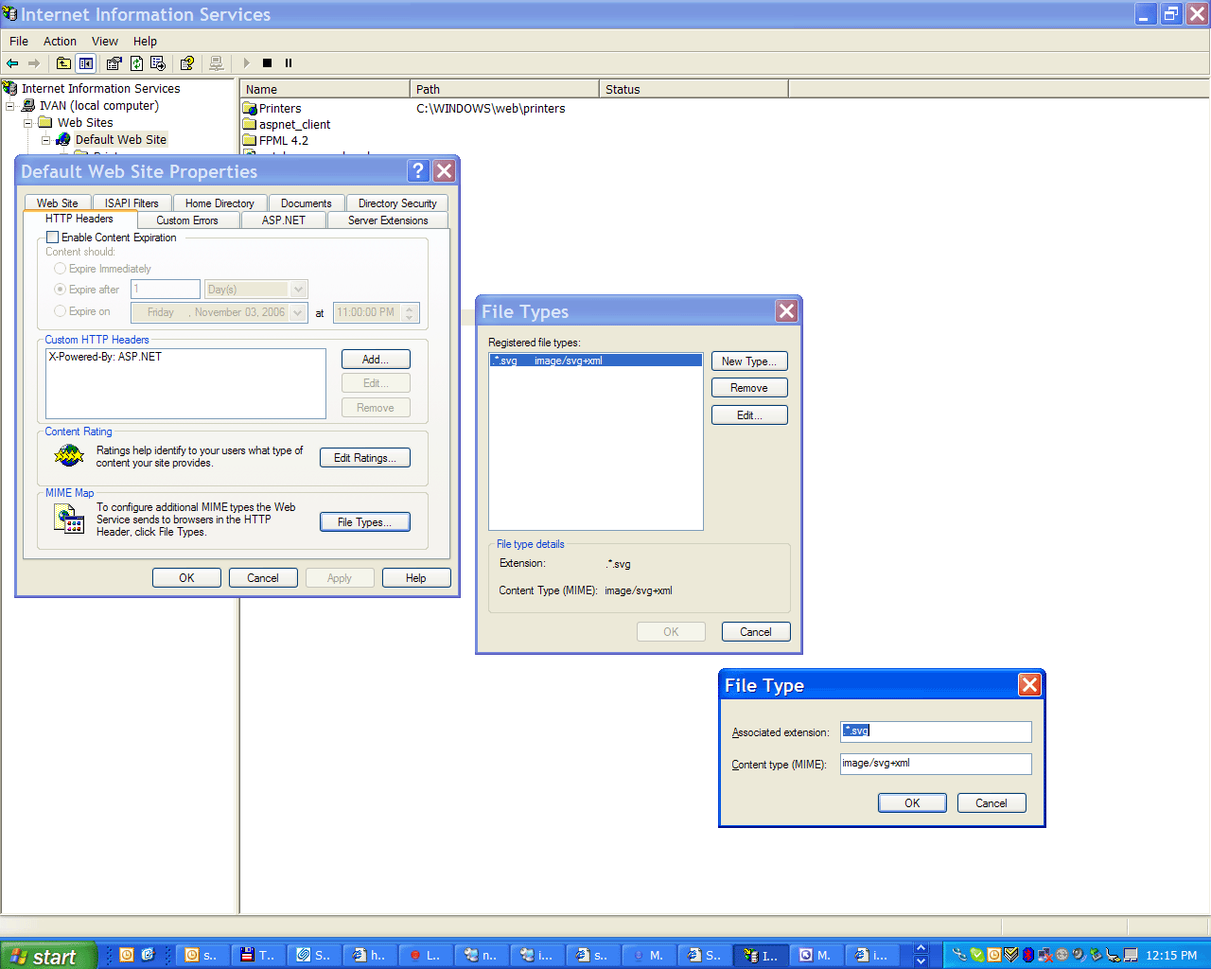Click the question mark help toolbar icon

click(187, 63)
